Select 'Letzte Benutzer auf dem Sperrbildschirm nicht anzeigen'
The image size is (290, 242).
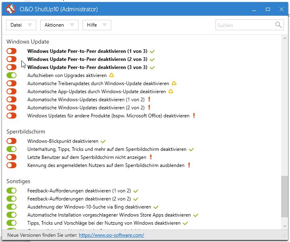point(87,157)
